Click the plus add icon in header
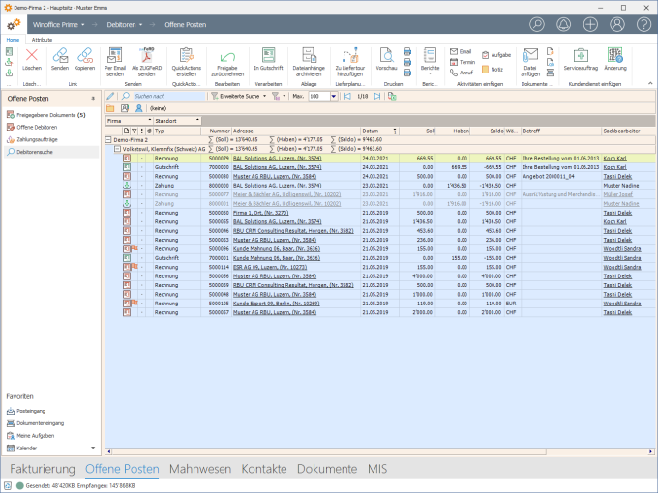This screenshot has width=658, height=493. pos(590,24)
